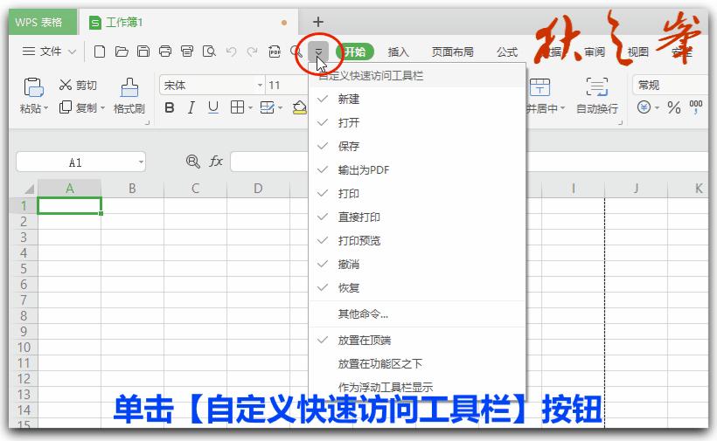Choose 其他命令... menu entry

[x=417, y=314]
